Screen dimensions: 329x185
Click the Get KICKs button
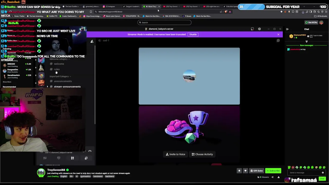(311, 22)
